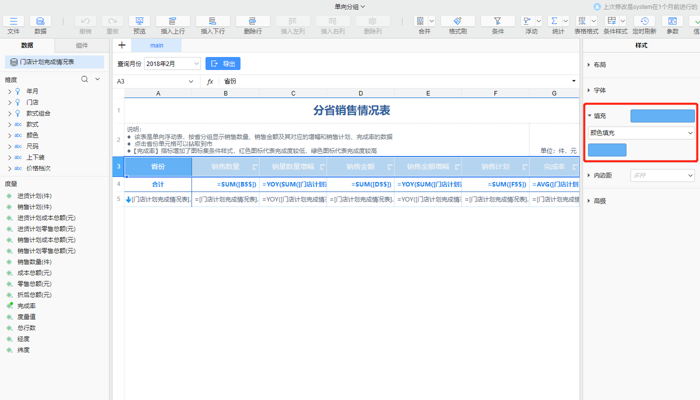Image resolution: width=700 pixels, height=400 pixels.
Task: Open the 文件 (File) menu icon
Action: pyautogui.click(x=13, y=21)
